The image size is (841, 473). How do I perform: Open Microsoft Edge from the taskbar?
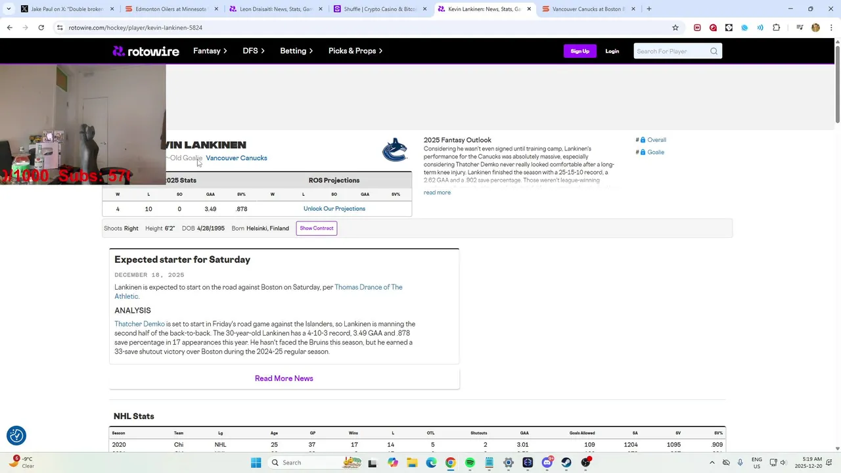coord(431,462)
